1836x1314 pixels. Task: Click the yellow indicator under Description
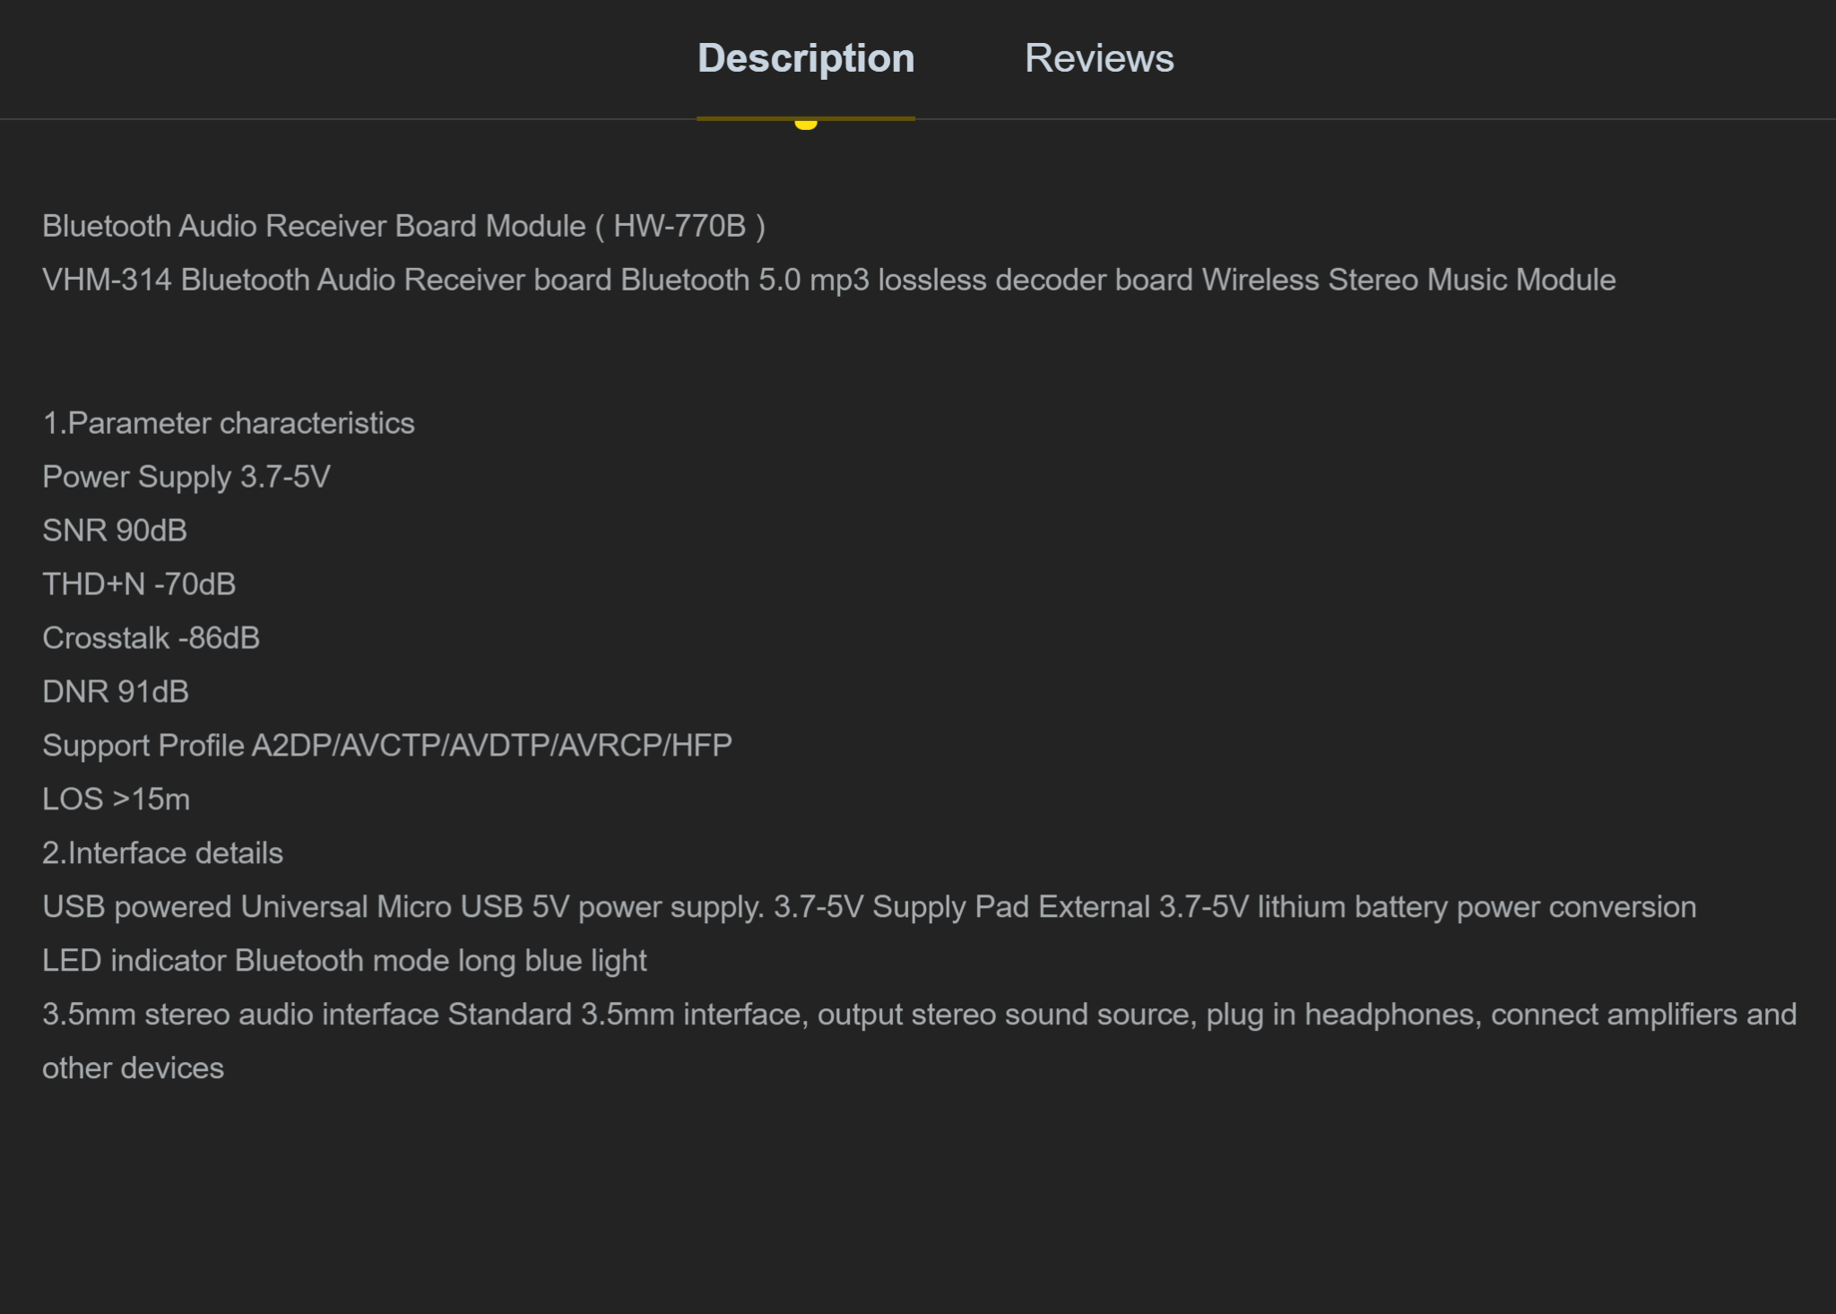806,124
